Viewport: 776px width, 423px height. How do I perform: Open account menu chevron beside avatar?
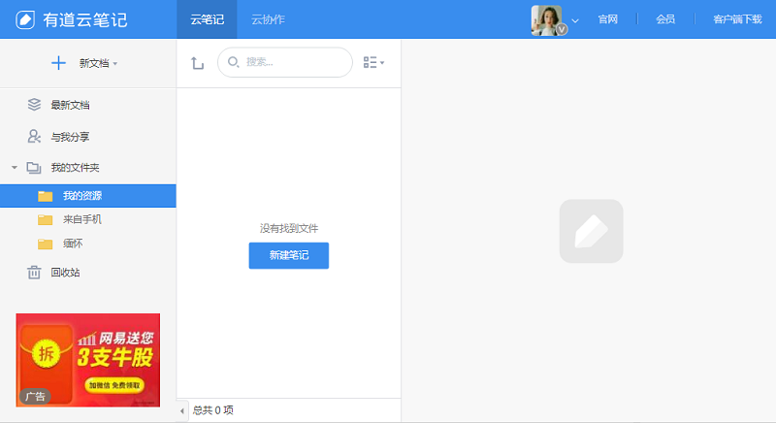pyautogui.click(x=575, y=20)
